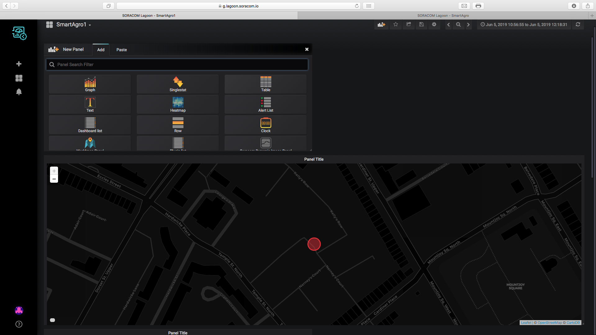Zoom out the map view
Viewport: 596px width, 335px height.
coord(54,179)
